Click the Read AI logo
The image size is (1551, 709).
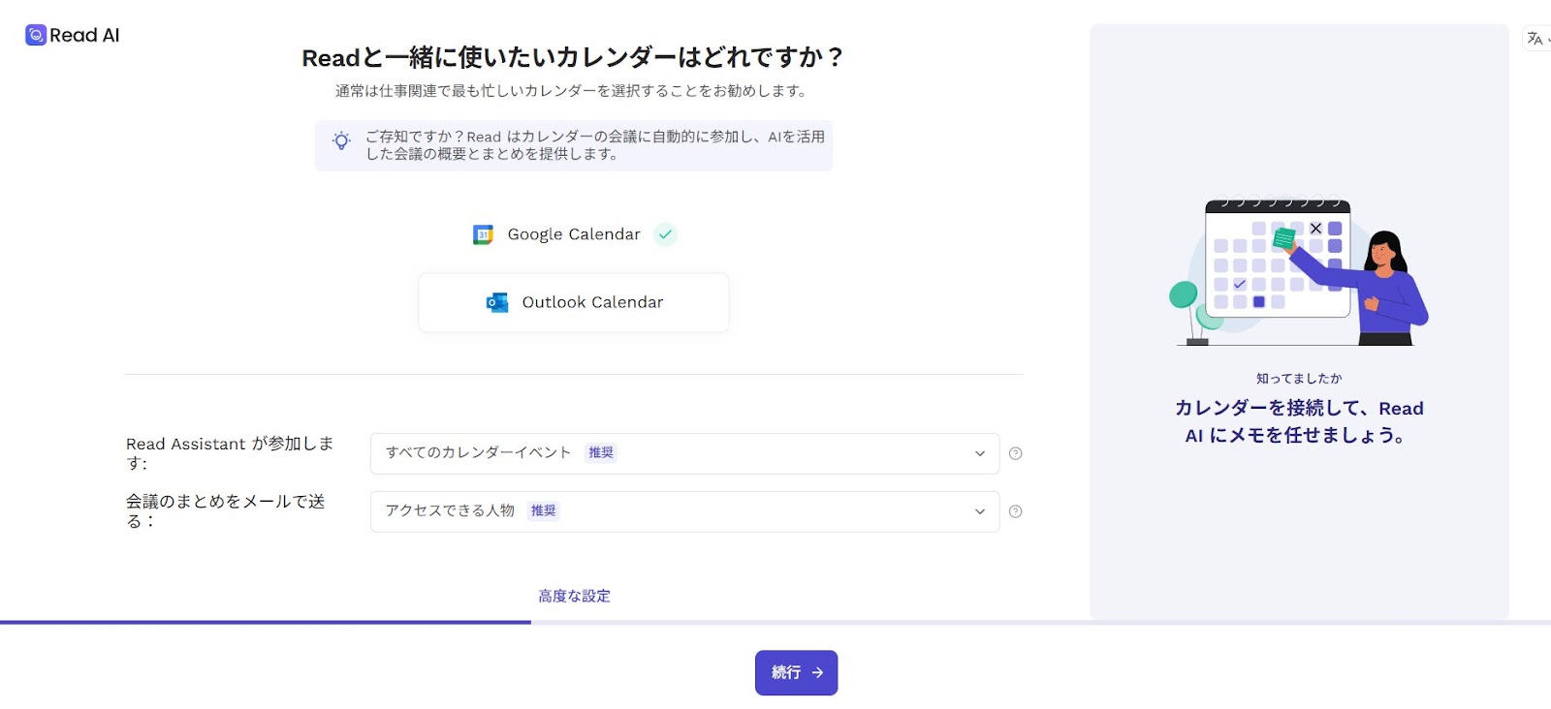pyautogui.click(x=73, y=35)
